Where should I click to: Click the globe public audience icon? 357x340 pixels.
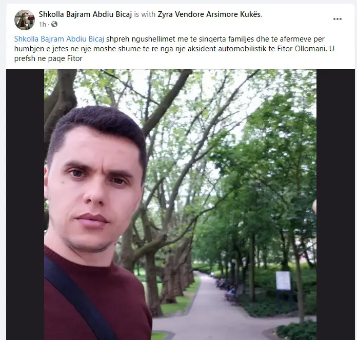(x=54, y=24)
